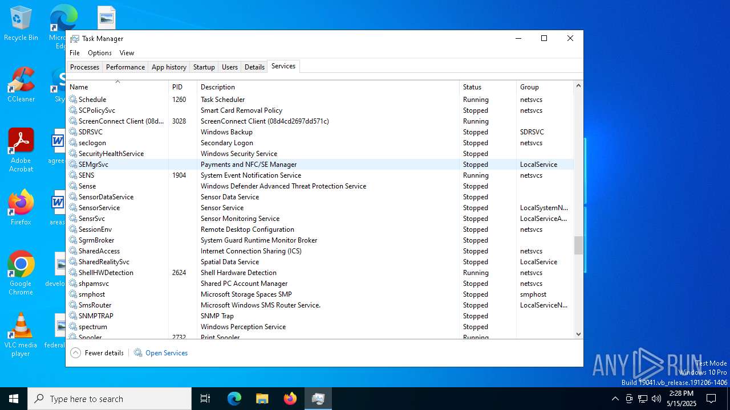
Task: Click the SENS service gear icon
Action: tap(73, 175)
